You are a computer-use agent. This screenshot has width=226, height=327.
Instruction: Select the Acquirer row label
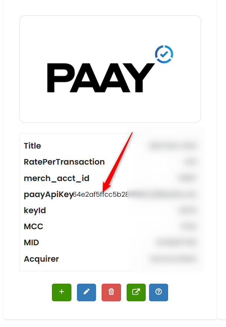41,259
